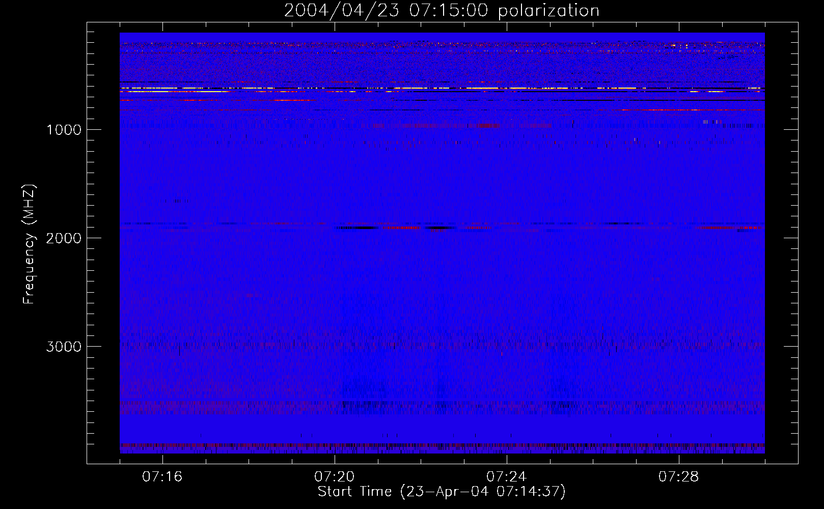Screen dimensions: 824x509
Task: Click the 3000 frequency tick label
Action: pyautogui.click(x=64, y=347)
